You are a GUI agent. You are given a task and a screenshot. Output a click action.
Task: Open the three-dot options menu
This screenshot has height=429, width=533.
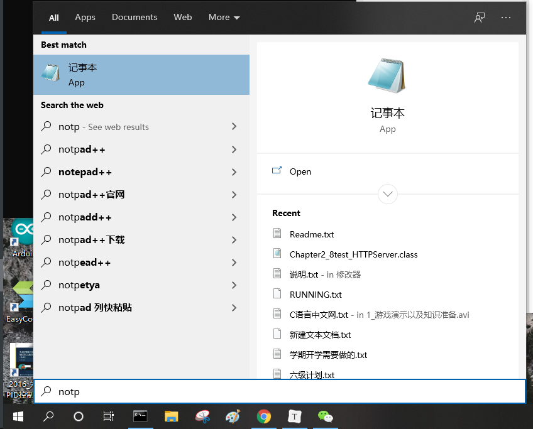(506, 18)
